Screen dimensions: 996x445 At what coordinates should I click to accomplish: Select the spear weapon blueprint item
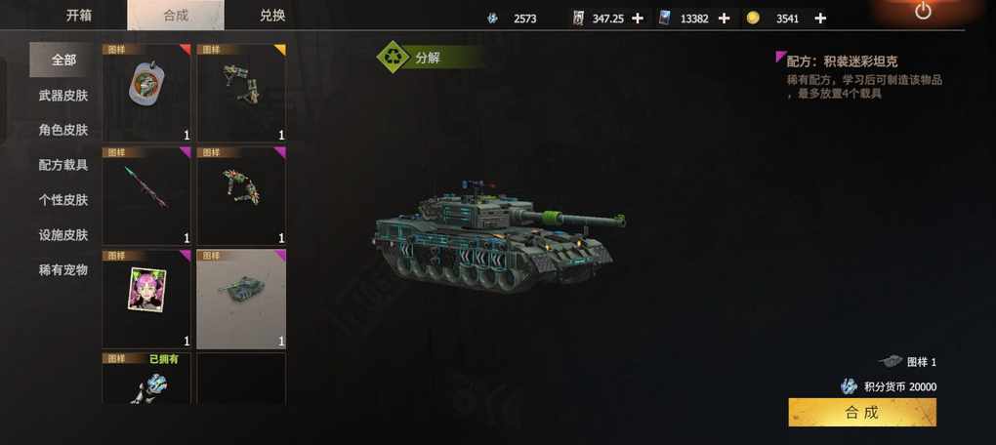click(146, 195)
